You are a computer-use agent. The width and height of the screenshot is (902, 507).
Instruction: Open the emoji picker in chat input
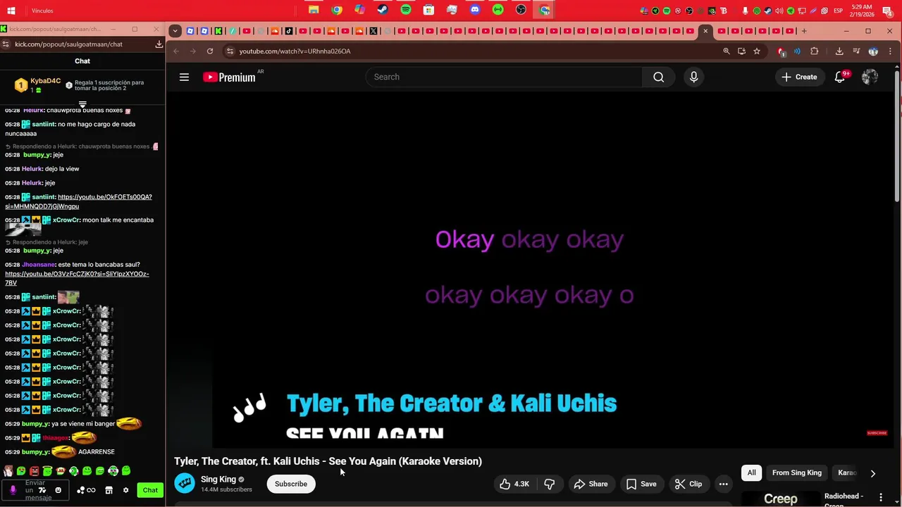(58, 490)
